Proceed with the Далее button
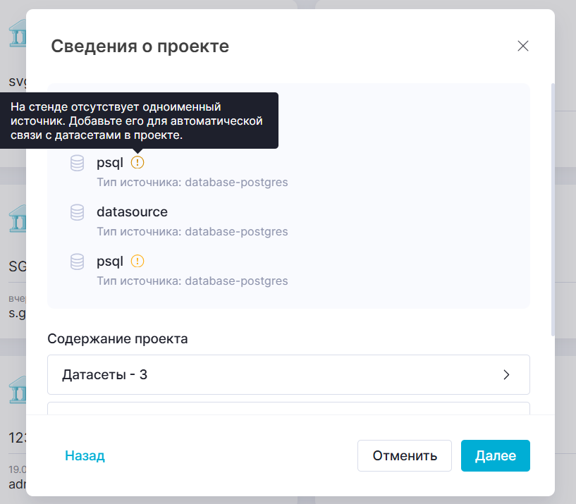Screen dimensions: 576x504 coord(495,456)
